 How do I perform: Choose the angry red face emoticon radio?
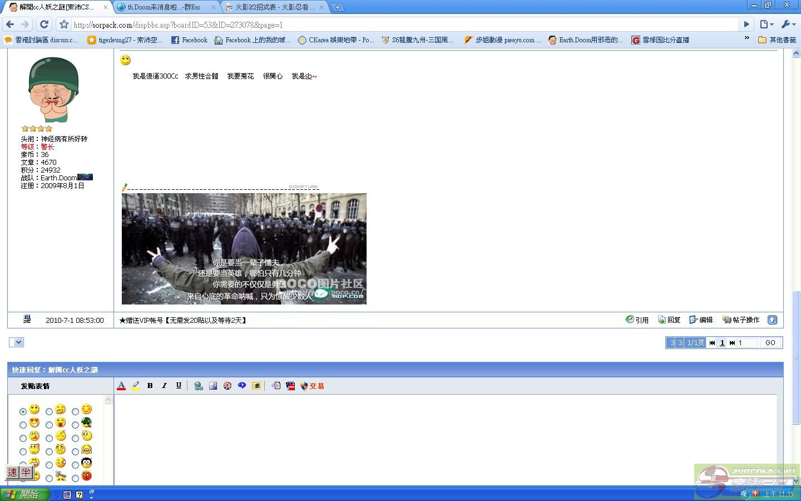(75, 478)
